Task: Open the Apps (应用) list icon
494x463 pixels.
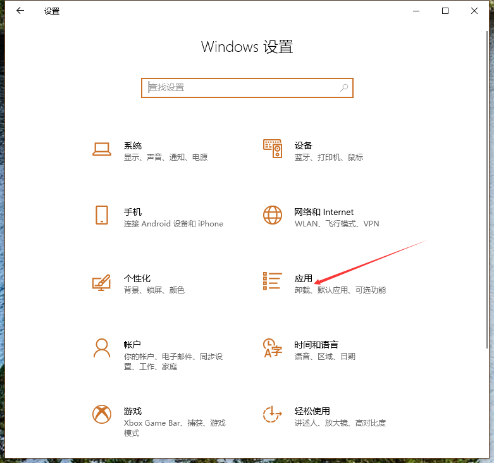Action: (272, 281)
